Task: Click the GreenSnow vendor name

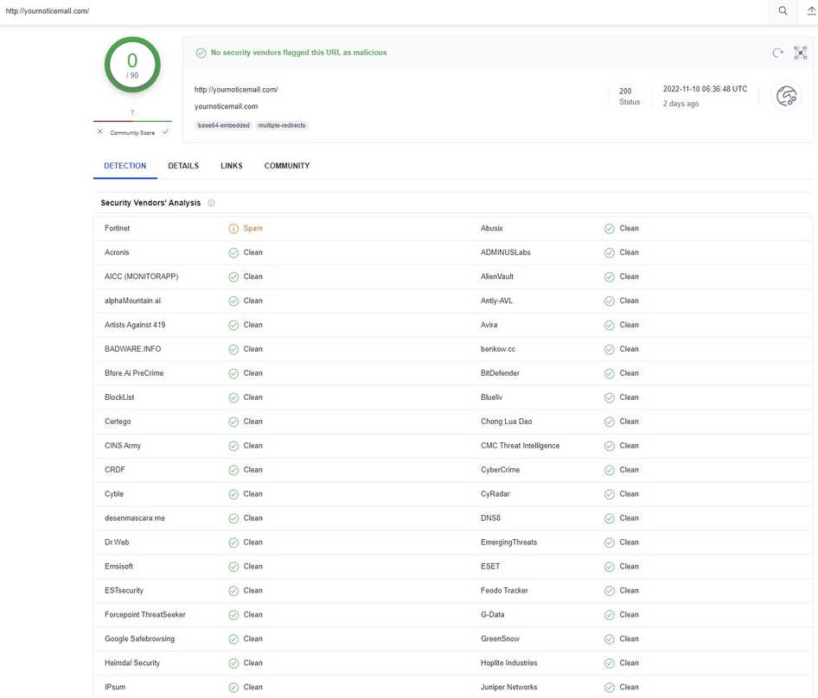Action: (x=500, y=639)
